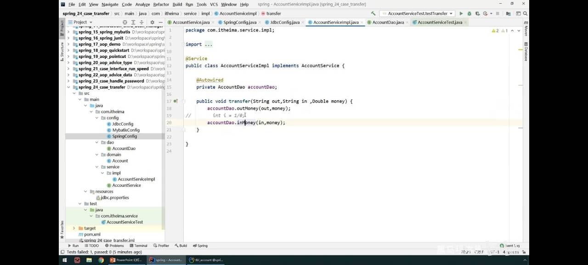This screenshot has height=265, width=588.
Task: Expand the target folder in tree
Action: tap(74, 228)
